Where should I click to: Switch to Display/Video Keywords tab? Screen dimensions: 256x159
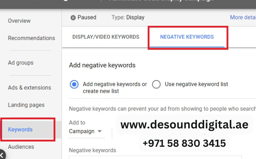point(106,37)
